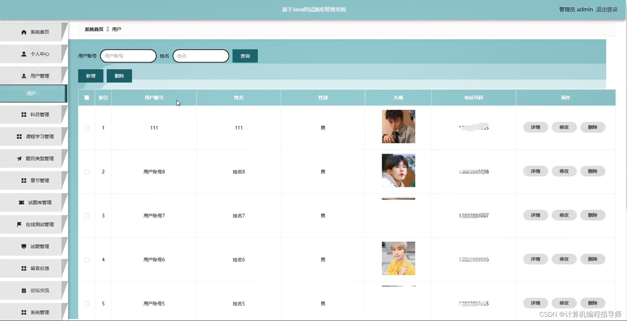627x321 pixels.
Task: Toggle the select-all checkbox in table header
Action: (x=87, y=98)
